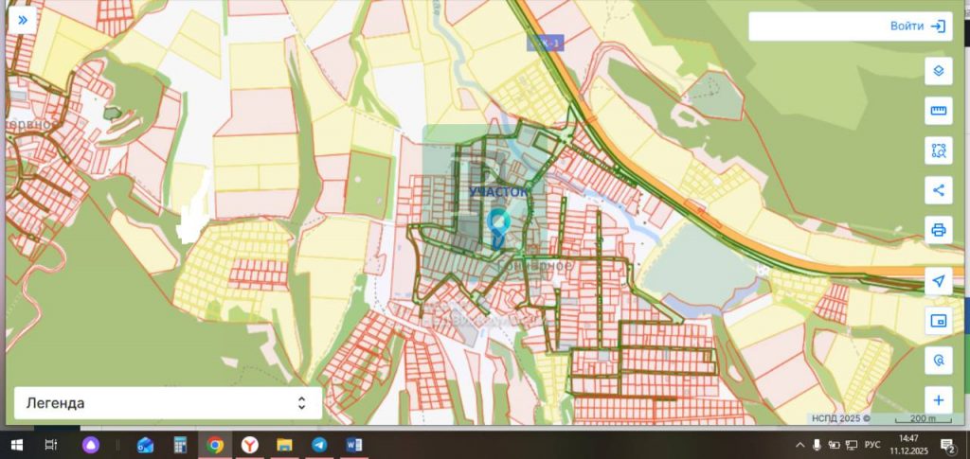The image size is (970, 459).
Task: Show hidden system tray icons
Action: tap(799, 445)
